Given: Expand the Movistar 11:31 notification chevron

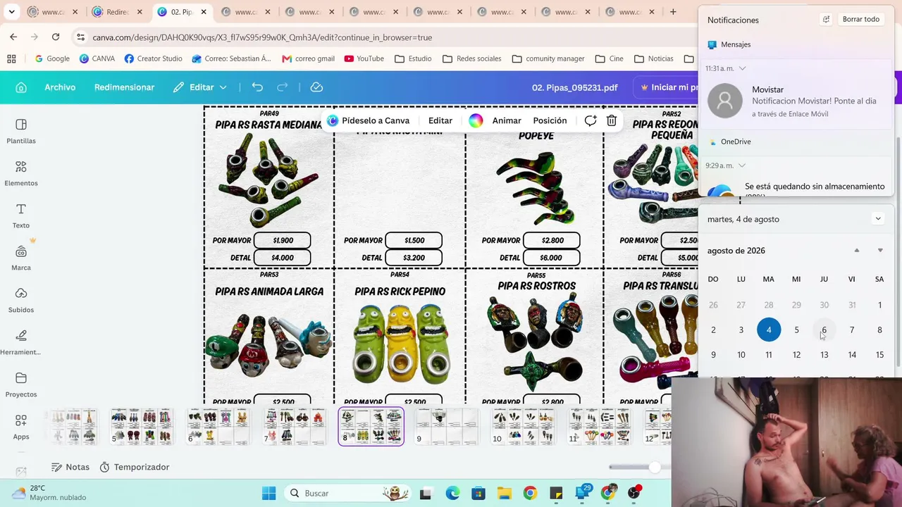Looking at the screenshot, I should click(x=742, y=68).
